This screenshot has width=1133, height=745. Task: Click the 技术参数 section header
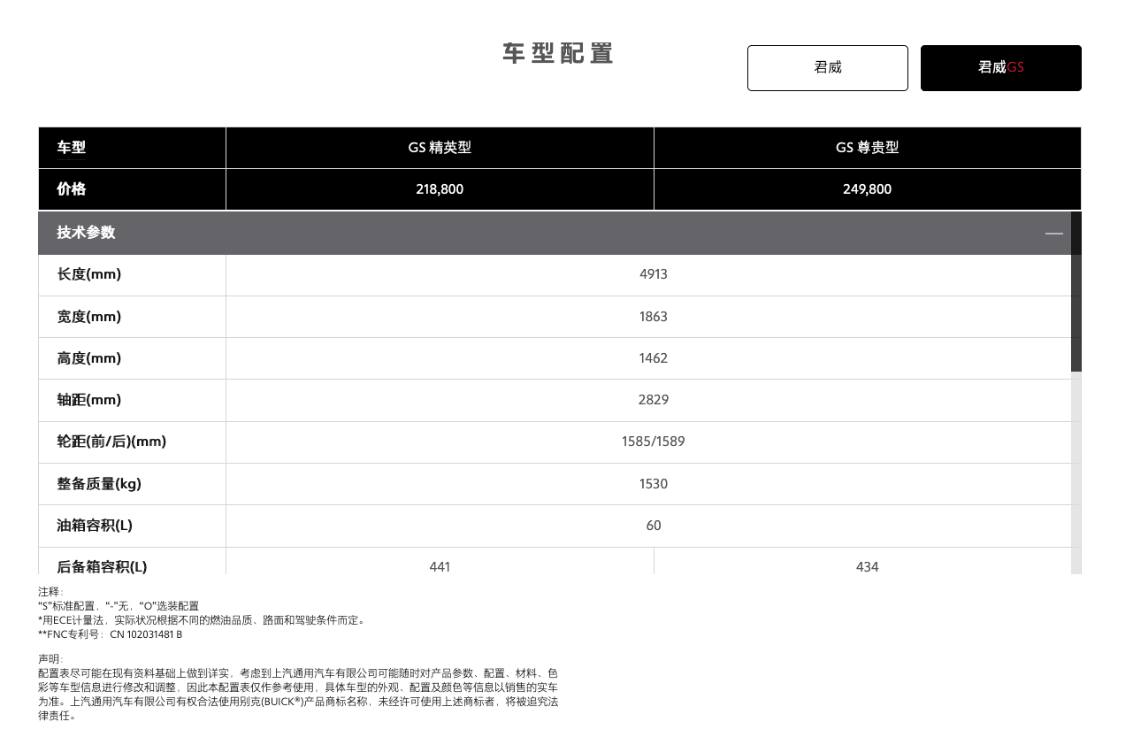(555, 233)
